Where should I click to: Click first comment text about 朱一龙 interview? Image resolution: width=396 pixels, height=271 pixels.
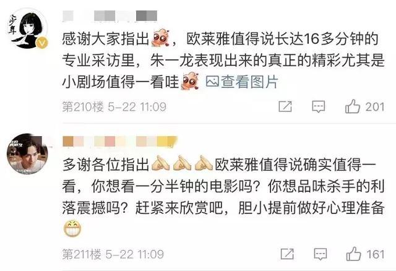point(223,61)
